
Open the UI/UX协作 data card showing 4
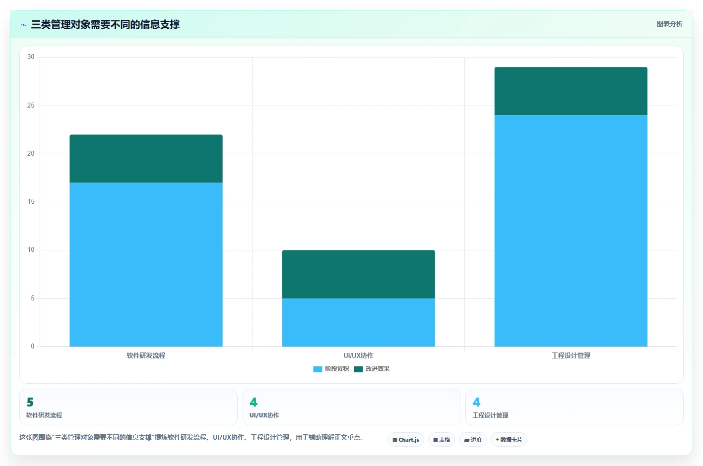[x=351, y=407]
